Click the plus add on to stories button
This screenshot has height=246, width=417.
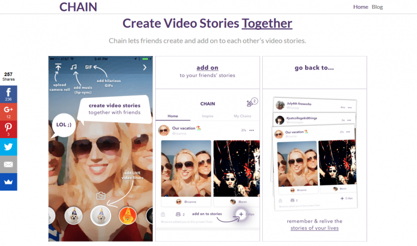(x=241, y=215)
